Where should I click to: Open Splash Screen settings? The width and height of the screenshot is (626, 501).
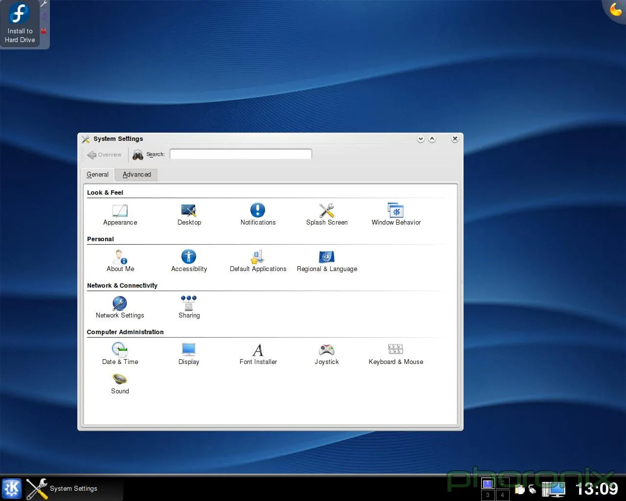pos(327,214)
